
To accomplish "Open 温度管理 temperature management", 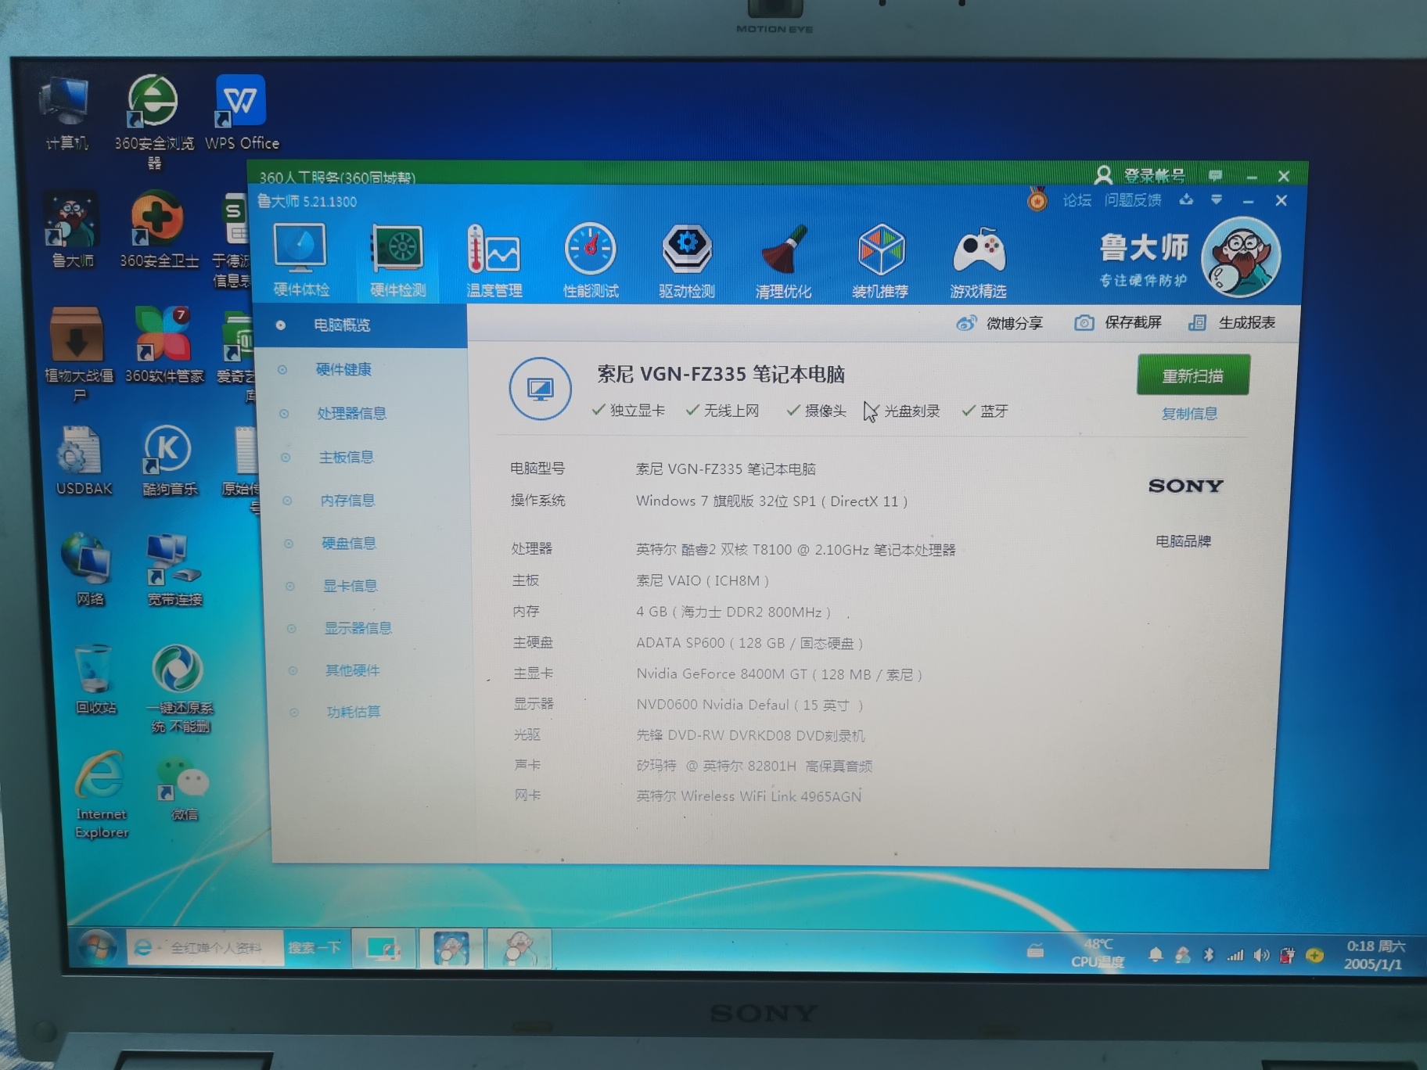I will [494, 260].
